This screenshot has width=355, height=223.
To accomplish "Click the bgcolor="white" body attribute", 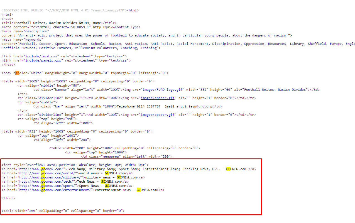I will 28,73.
